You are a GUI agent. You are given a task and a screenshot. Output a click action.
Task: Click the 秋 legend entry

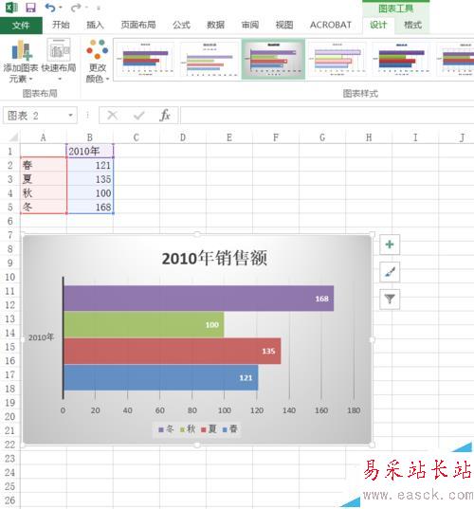188,429
